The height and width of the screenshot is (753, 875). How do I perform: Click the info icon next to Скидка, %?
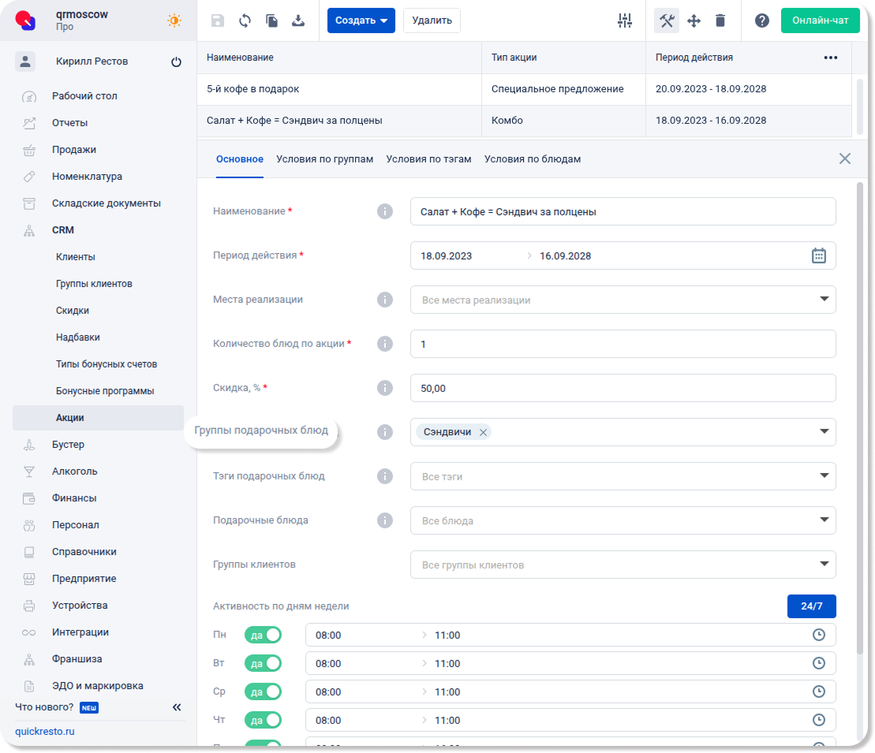(384, 388)
